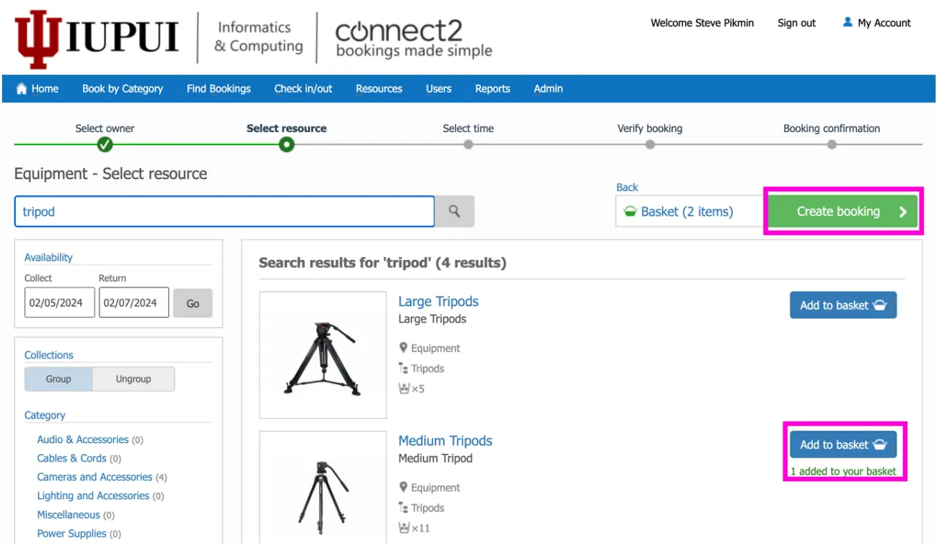Click the quantity icon beside ×11
This screenshot has width=937, height=546.
point(404,528)
